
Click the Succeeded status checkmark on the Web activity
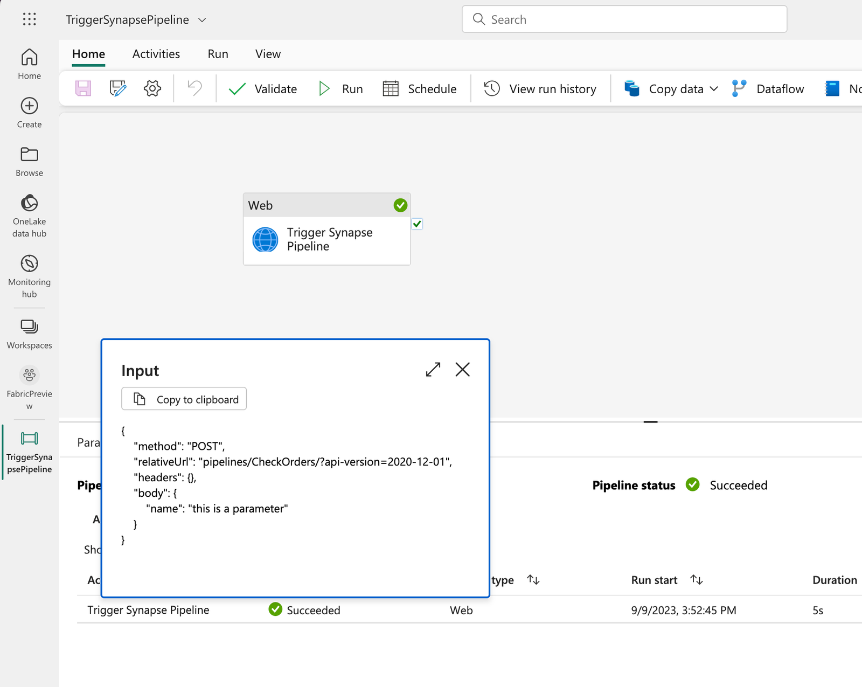(x=400, y=205)
